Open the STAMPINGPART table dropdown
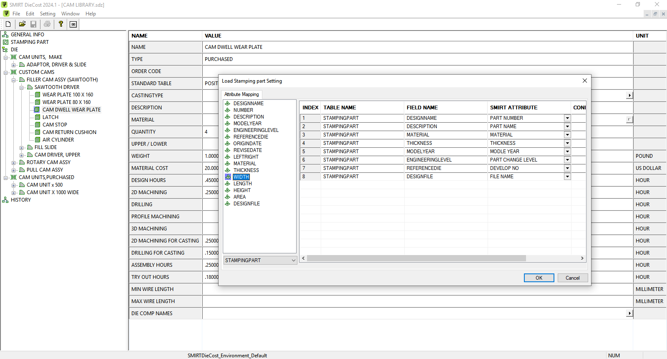 pos(293,260)
